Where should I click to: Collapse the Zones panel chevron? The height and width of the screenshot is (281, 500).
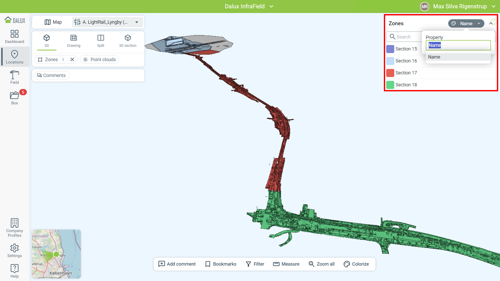pos(491,23)
